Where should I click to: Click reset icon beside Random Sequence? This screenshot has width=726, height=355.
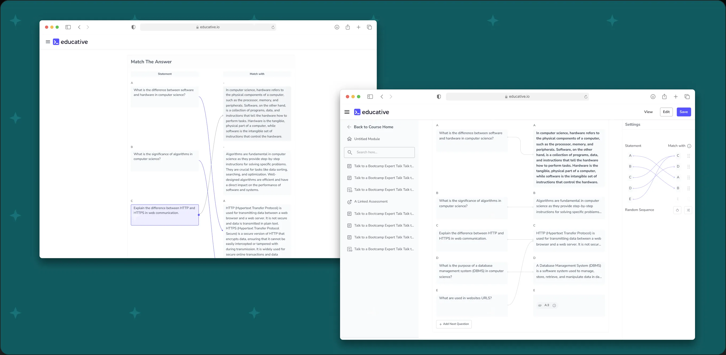677,210
